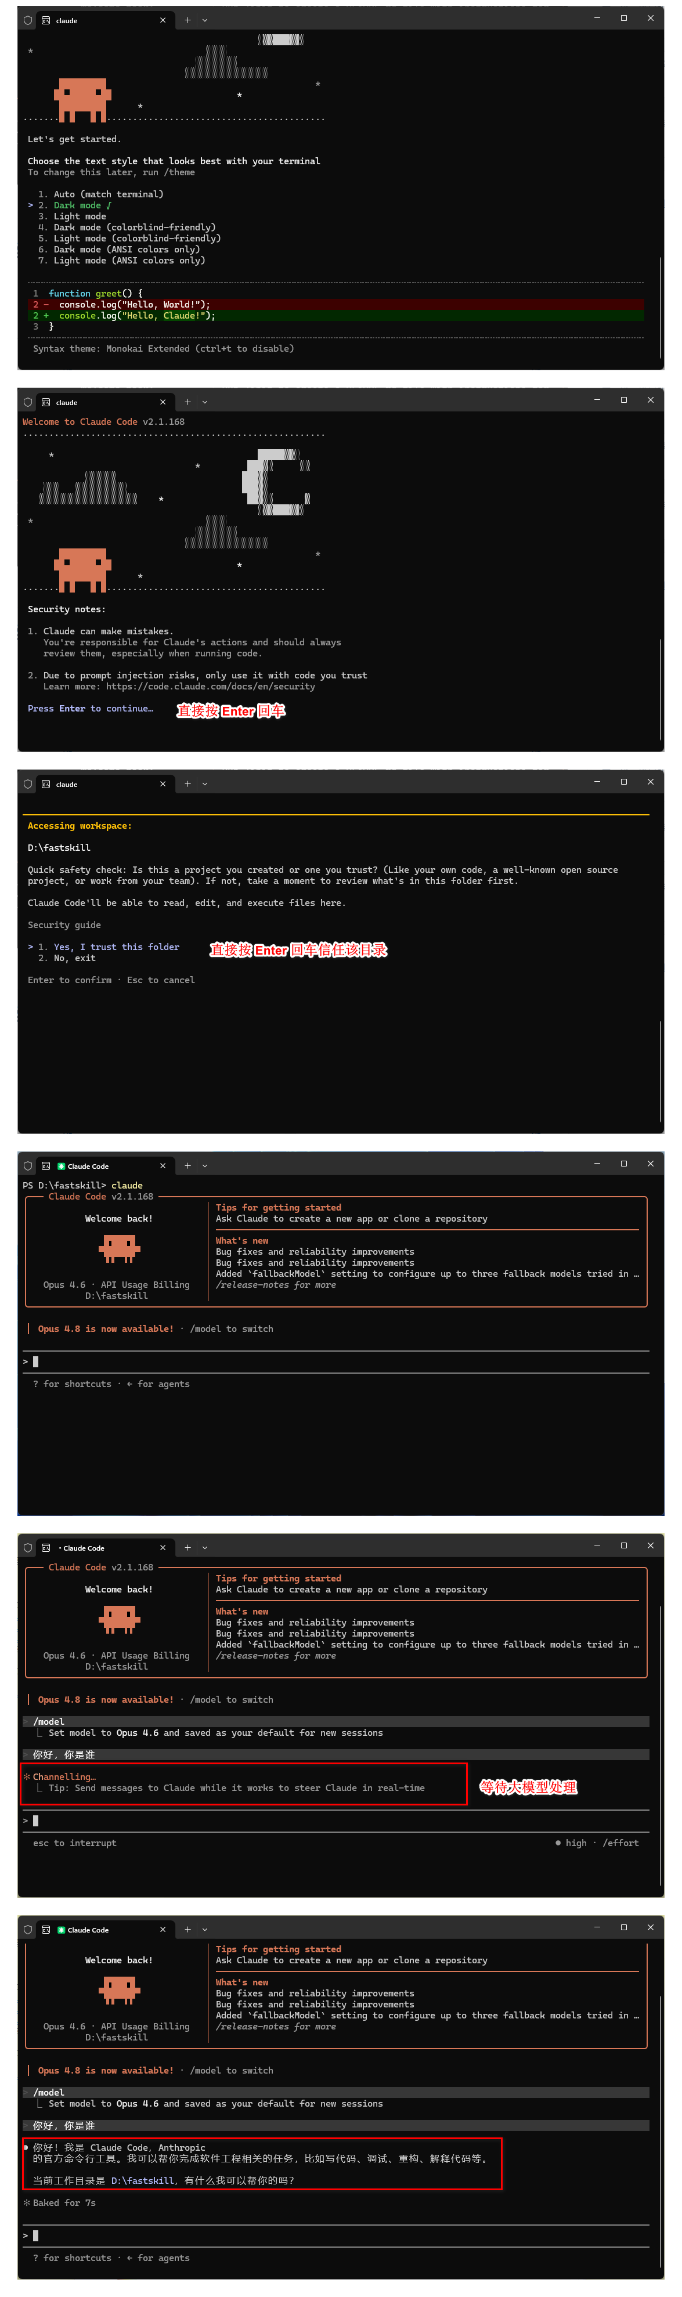Open a new tab in the Security notes window
The height and width of the screenshot is (2297, 682).
click(187, 402)
